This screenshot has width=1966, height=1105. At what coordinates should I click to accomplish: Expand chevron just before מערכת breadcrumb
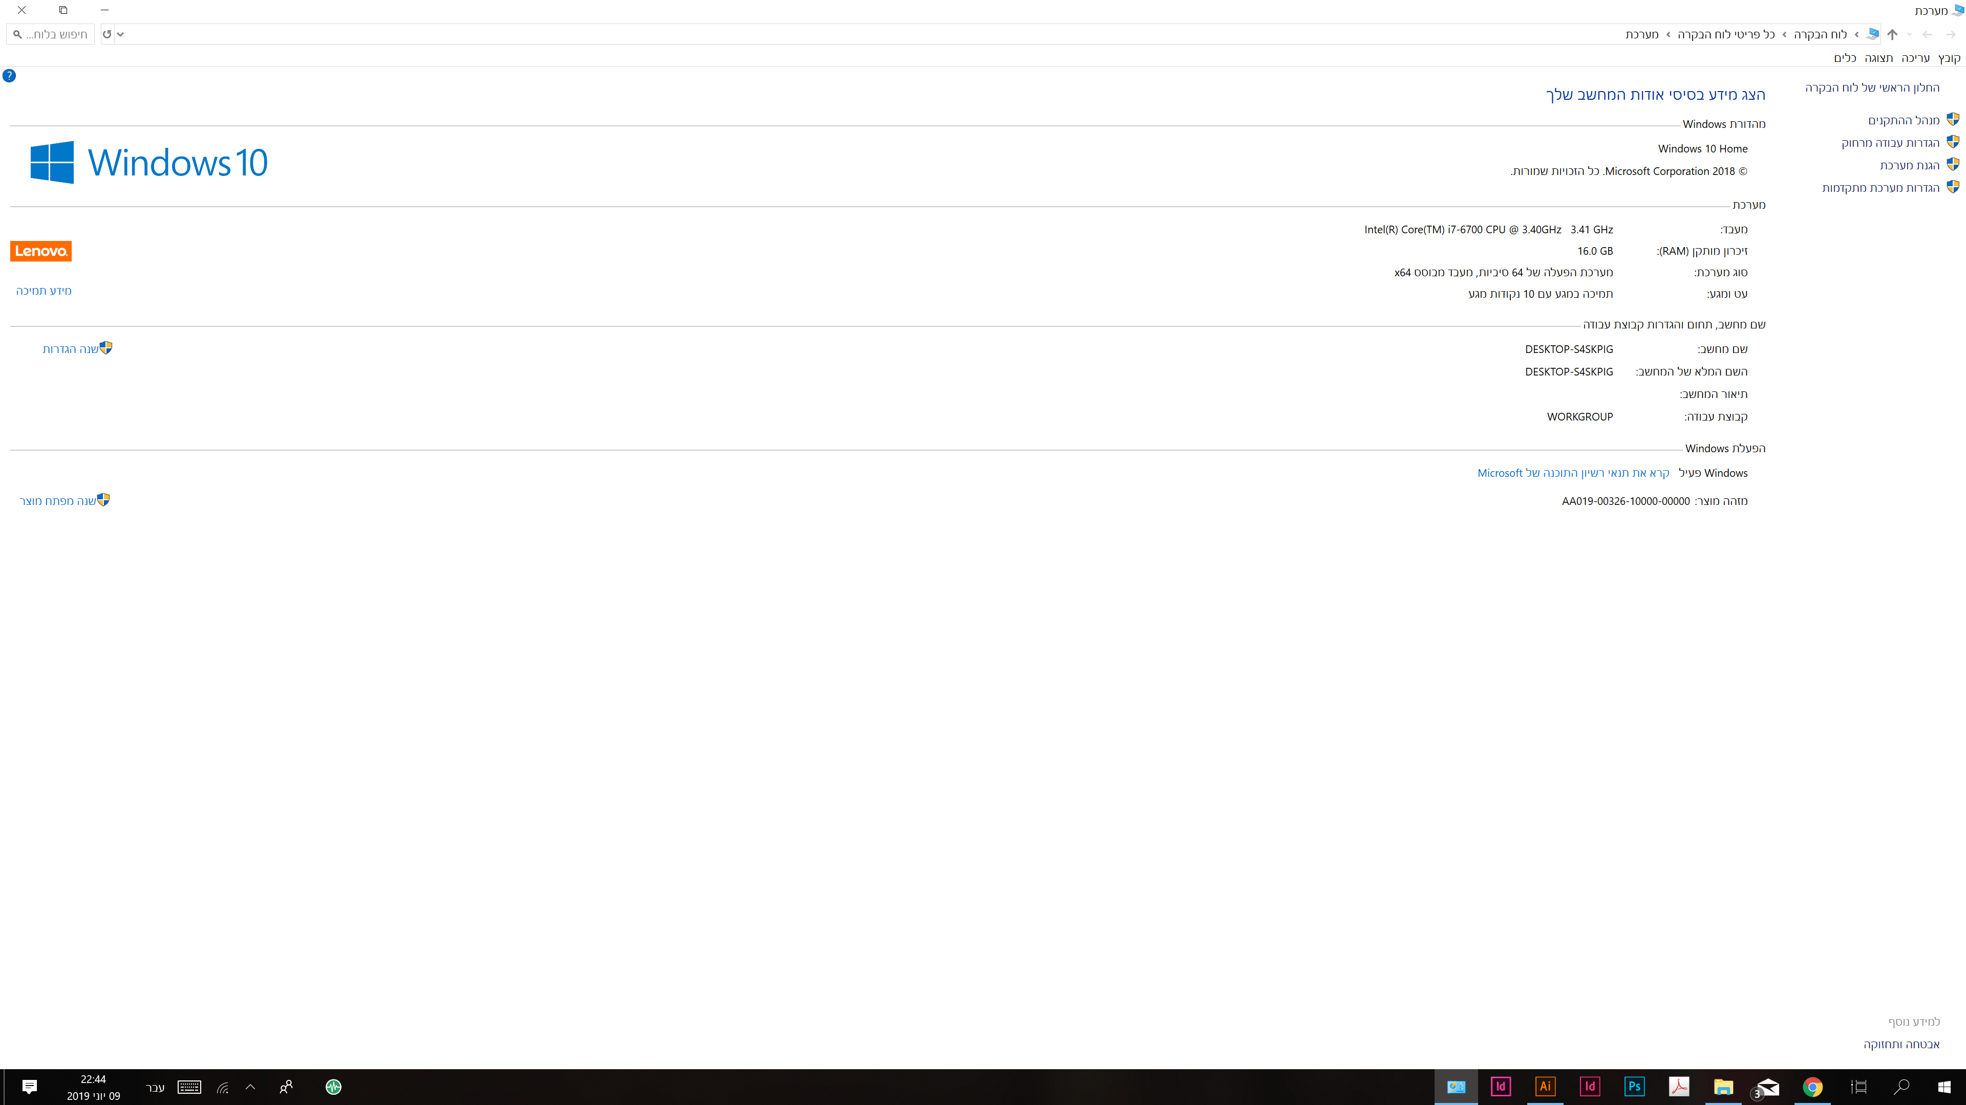tap(1669, 35)
